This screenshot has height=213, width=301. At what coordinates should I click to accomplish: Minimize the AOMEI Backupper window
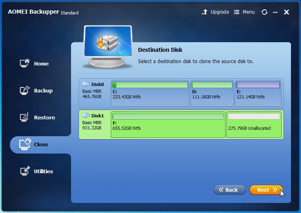(x=275, y=12)
